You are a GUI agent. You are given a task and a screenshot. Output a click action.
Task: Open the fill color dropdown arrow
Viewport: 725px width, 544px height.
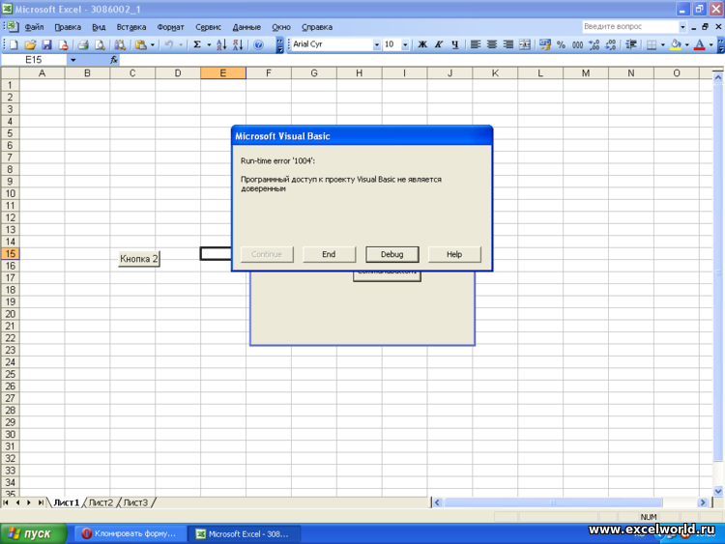pyautogui.click(x=686, y=44)
